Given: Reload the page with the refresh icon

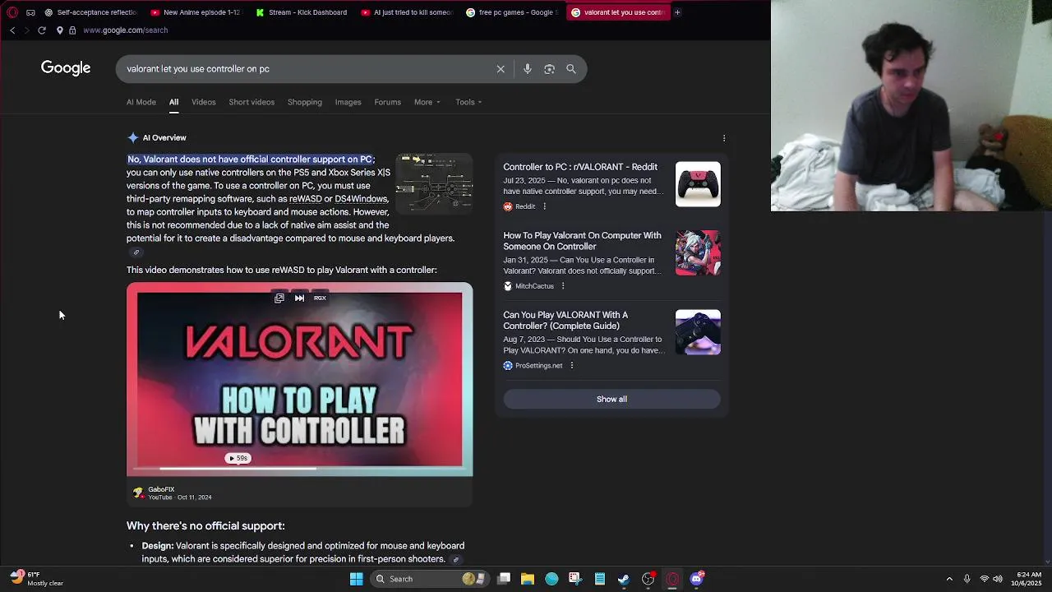Looking at the screenshot, I should coord(42,30).
